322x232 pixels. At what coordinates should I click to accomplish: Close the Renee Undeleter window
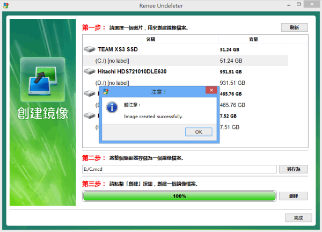pos(312,4)
